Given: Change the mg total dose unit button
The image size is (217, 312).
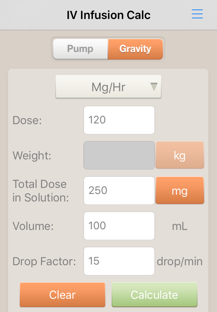Looking at the screenshot, I should click(x=180, y=191).
